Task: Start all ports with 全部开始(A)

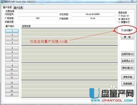Action: pyautogui.click(x=128, y=54)
